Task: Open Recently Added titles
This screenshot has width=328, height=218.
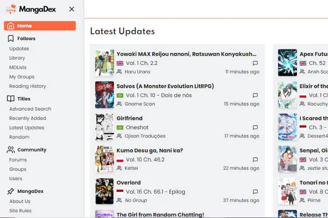Action: click(28, 118)
